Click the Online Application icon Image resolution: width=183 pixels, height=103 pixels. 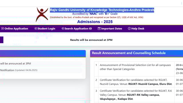coord(3,29)
